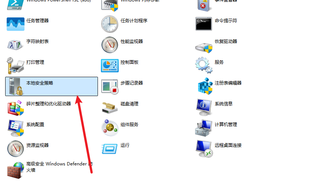Open the 组件服务 icon
319x181 pixels.
tap(110, 128)
